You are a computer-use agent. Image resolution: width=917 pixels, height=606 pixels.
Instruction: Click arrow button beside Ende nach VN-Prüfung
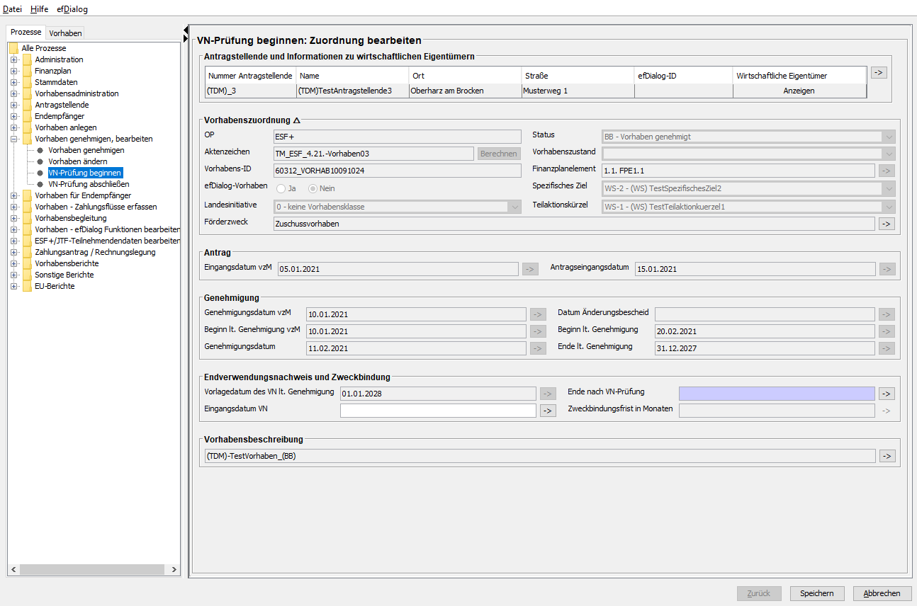pyautogui.click(x=887, y=394)
